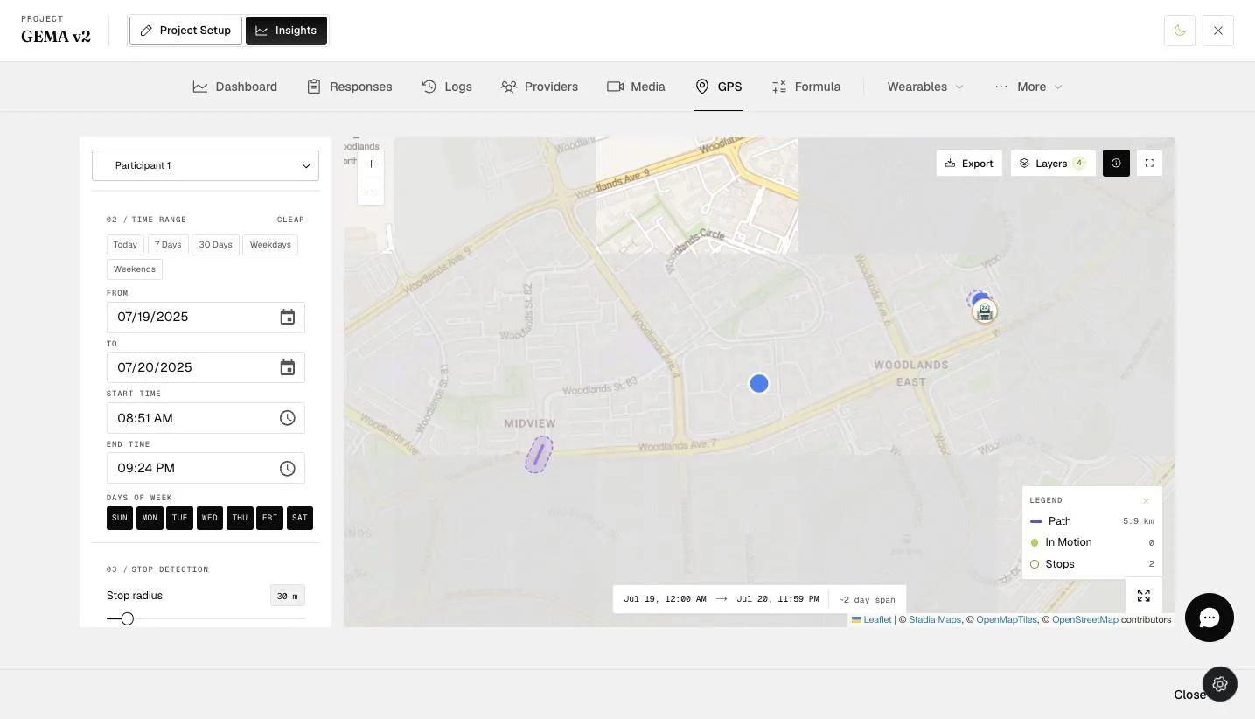
Task: Enter fullscreen map view
Action: (1149, 164)
